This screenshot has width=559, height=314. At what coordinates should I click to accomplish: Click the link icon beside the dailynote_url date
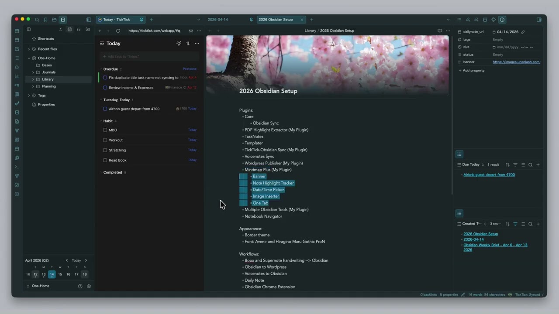point(523,32)
